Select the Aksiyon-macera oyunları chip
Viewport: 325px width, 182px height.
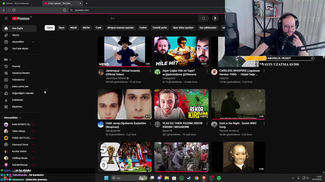tap(120, 28)
